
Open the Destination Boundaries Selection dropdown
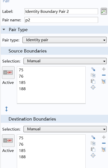click(65, 129)
